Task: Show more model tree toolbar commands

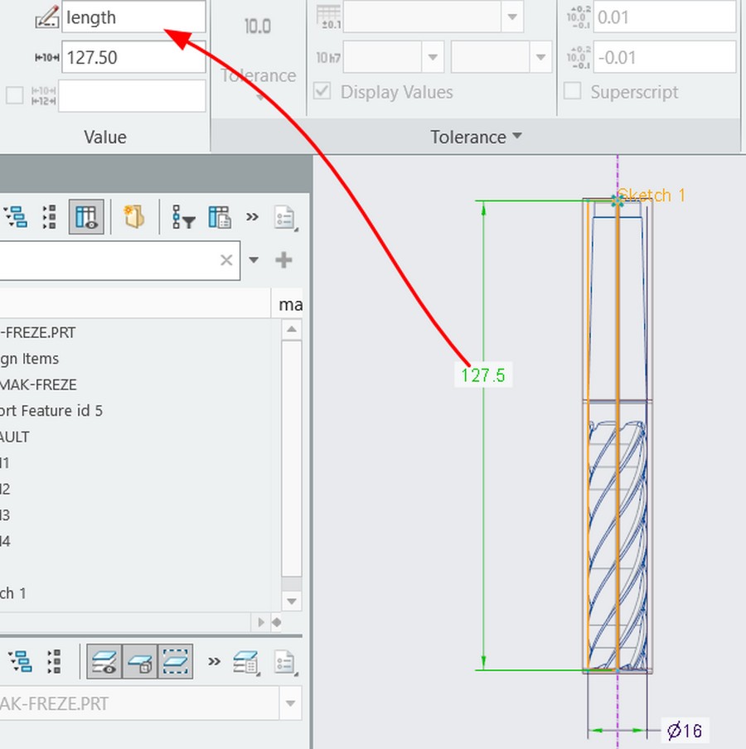Action: coord(252,217)
